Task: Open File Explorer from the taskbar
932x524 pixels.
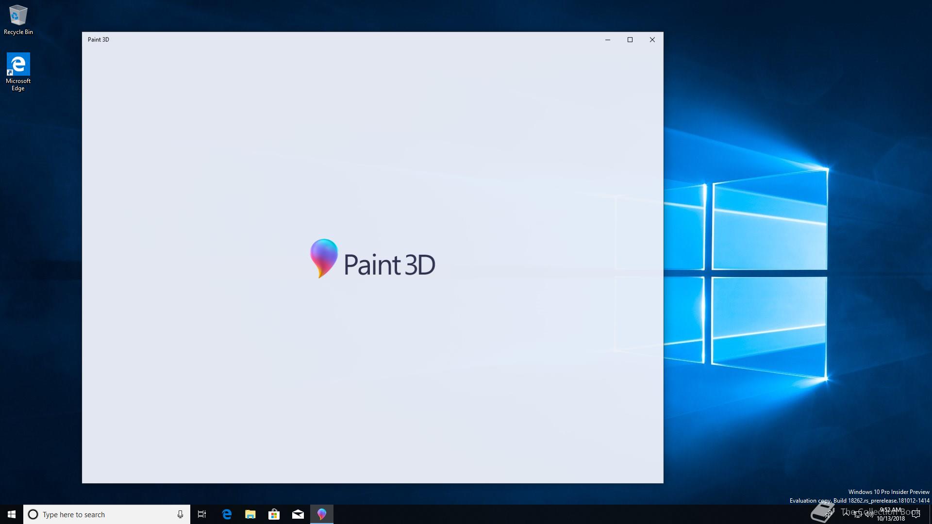Action: [250, 514]
